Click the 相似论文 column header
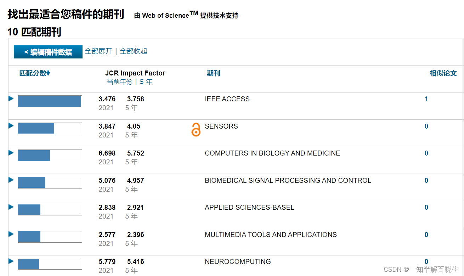Viewport: 464px width, 276px height. pos(443,73)
